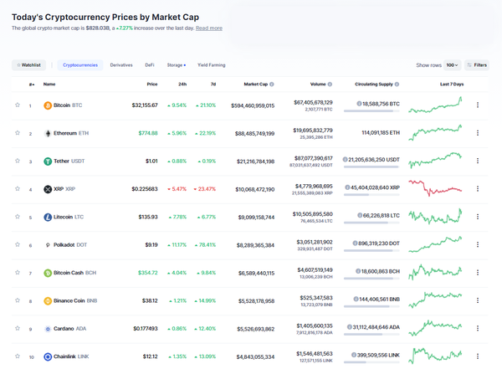This screenshot has width=502, height=369.
Task: Open the XRP red 7-day sparkline chart
Action: 435,188
